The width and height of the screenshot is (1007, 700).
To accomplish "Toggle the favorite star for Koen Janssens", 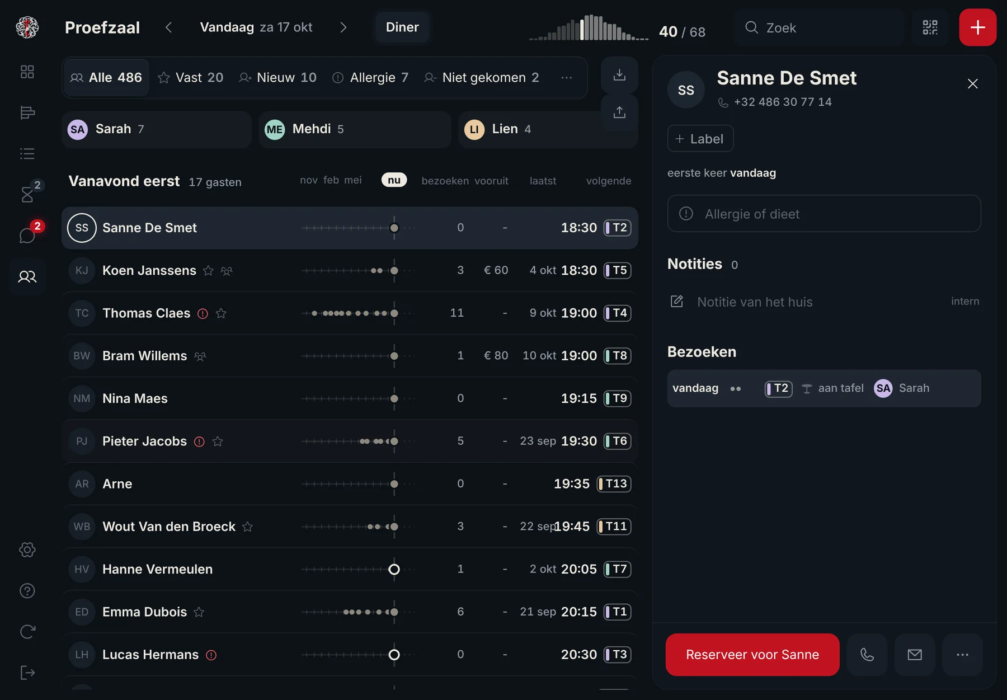I will [x=208, y=271].
